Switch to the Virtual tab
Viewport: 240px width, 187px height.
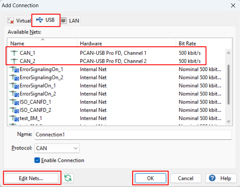19,21
